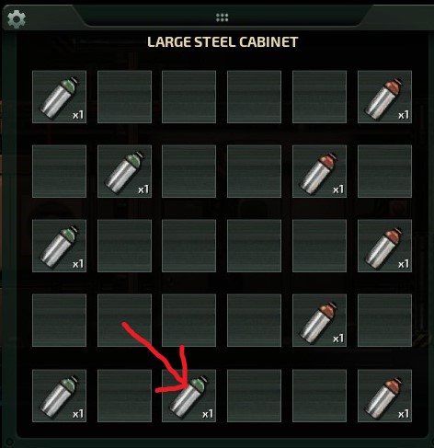Open the cabinet settings gear icon

[17, 19]
